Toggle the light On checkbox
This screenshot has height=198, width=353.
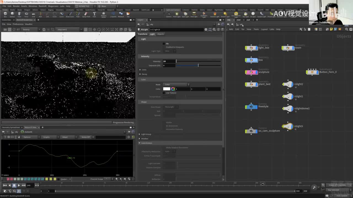click(x=164, y=44)
